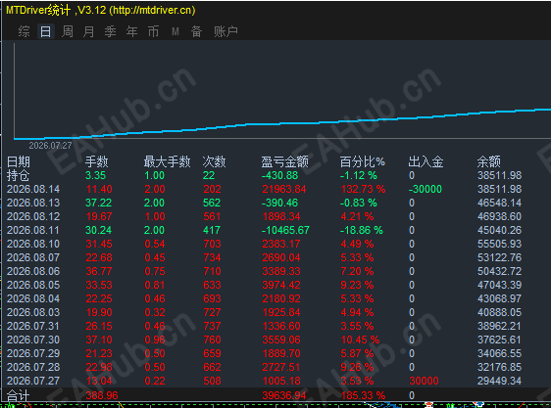
Task: Select the 2026.08.14 date row
Action: tap(33, 189)
